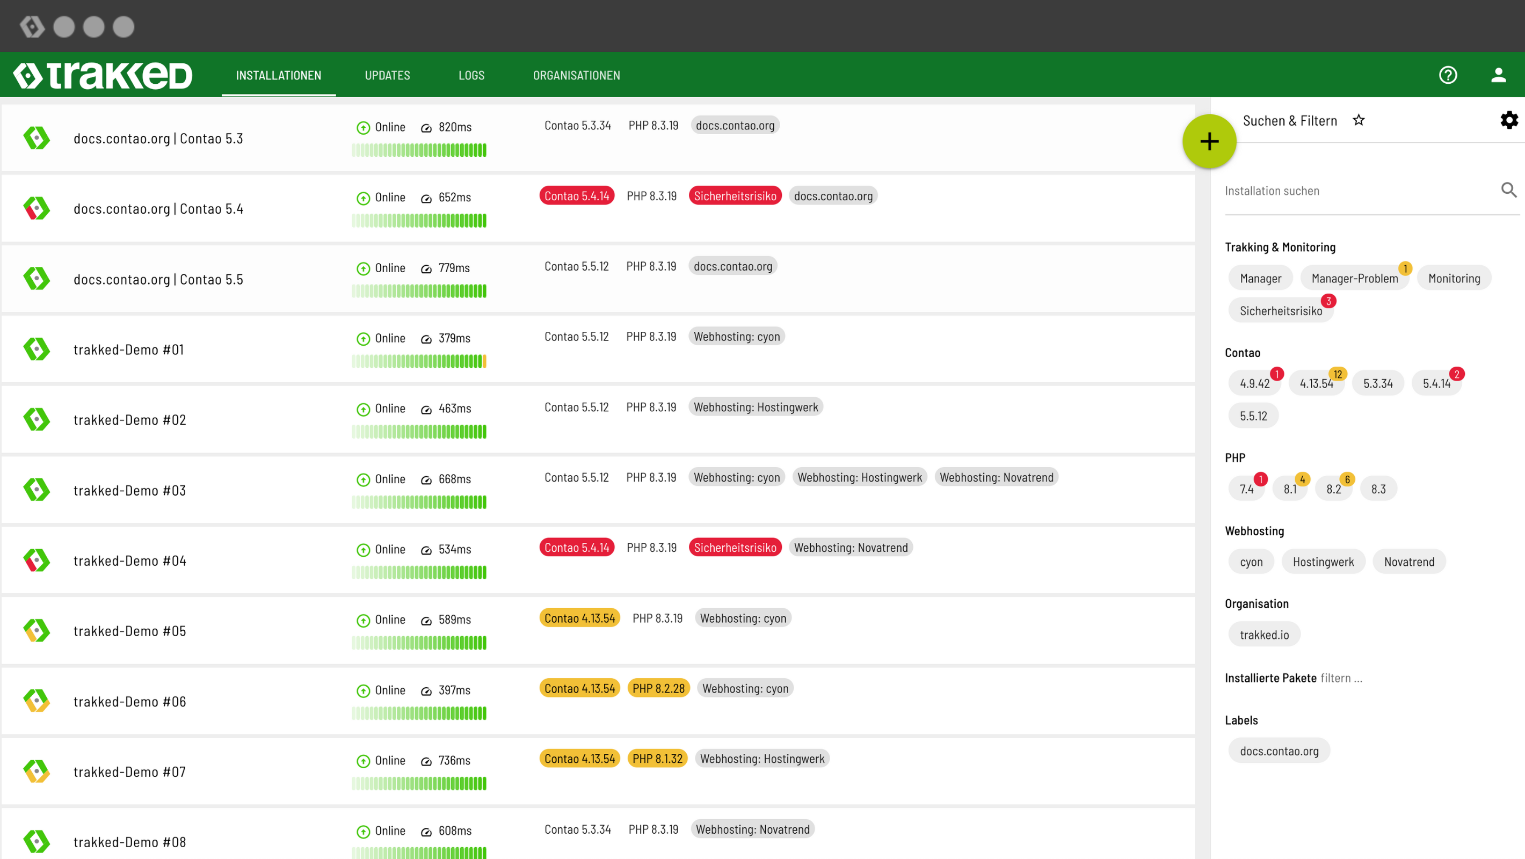Toggle the Manager-Problem filter chip
The width and height of the screenshot is (1525, 859).
click(1354, 278)
